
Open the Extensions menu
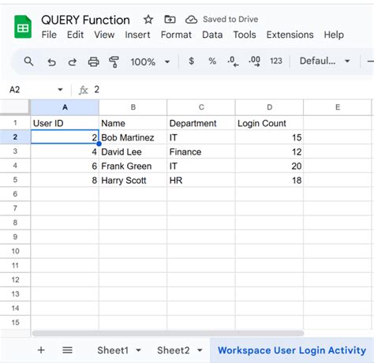290,35
